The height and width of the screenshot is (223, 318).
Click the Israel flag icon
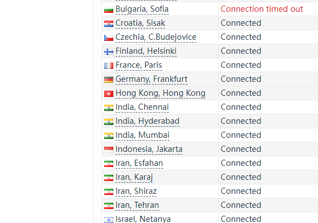pos(109,220)
